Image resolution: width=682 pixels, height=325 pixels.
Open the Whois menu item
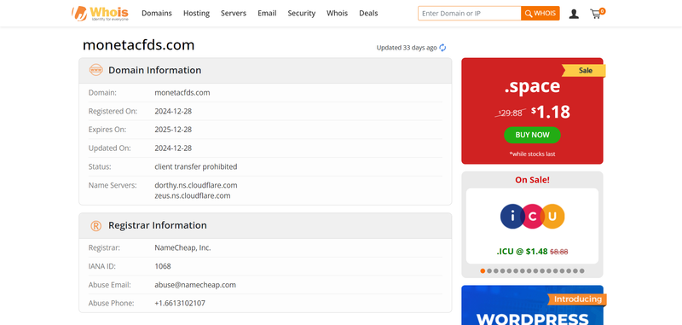click(337, 13)
